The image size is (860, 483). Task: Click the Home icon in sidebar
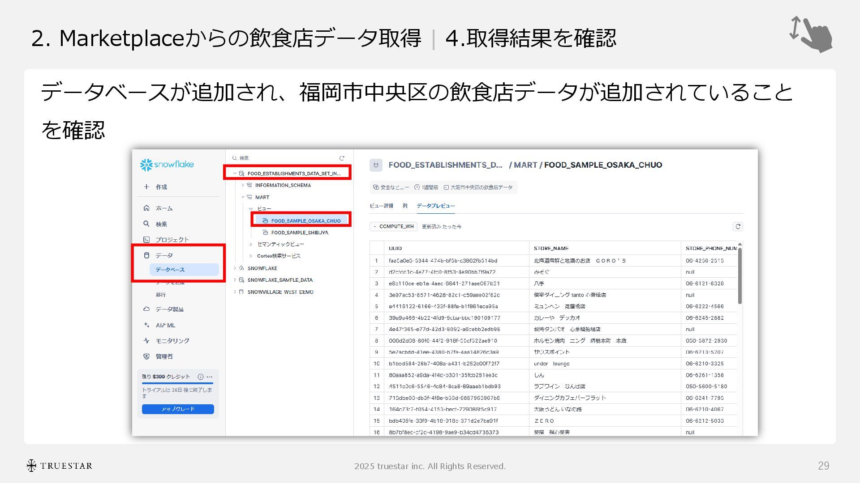(x=146, y=208)
